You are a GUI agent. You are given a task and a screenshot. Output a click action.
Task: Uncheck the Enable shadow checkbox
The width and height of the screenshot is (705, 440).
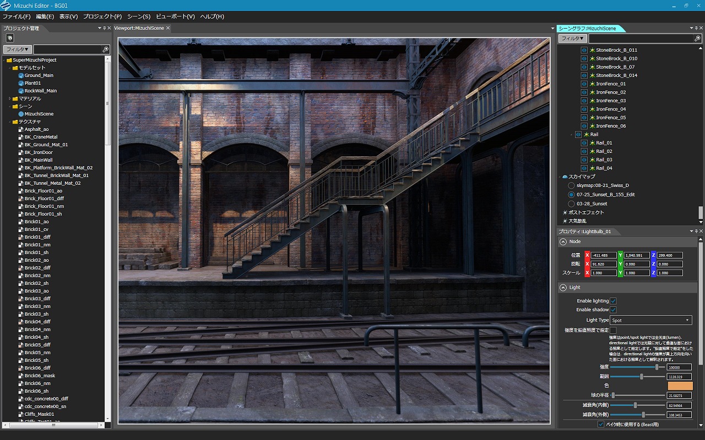coord(613,310)
